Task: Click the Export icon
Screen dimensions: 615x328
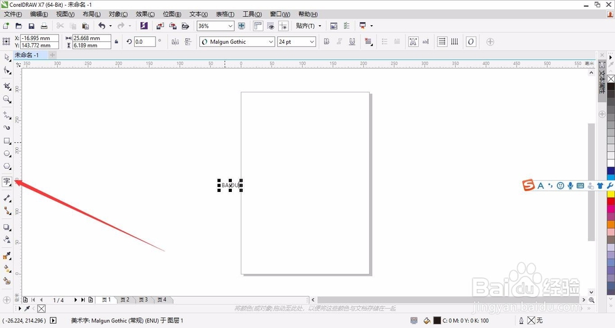Action: coord(173,26)
